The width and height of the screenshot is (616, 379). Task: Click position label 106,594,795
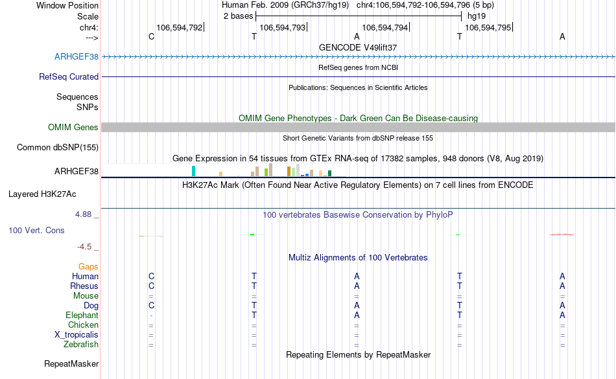(488, 27)
